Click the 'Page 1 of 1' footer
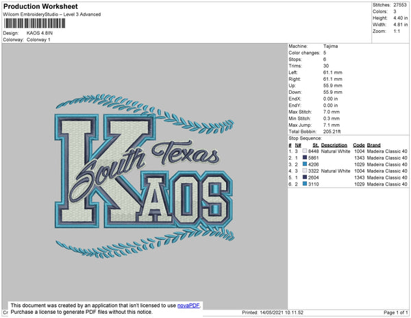 [x=395, y=313]
